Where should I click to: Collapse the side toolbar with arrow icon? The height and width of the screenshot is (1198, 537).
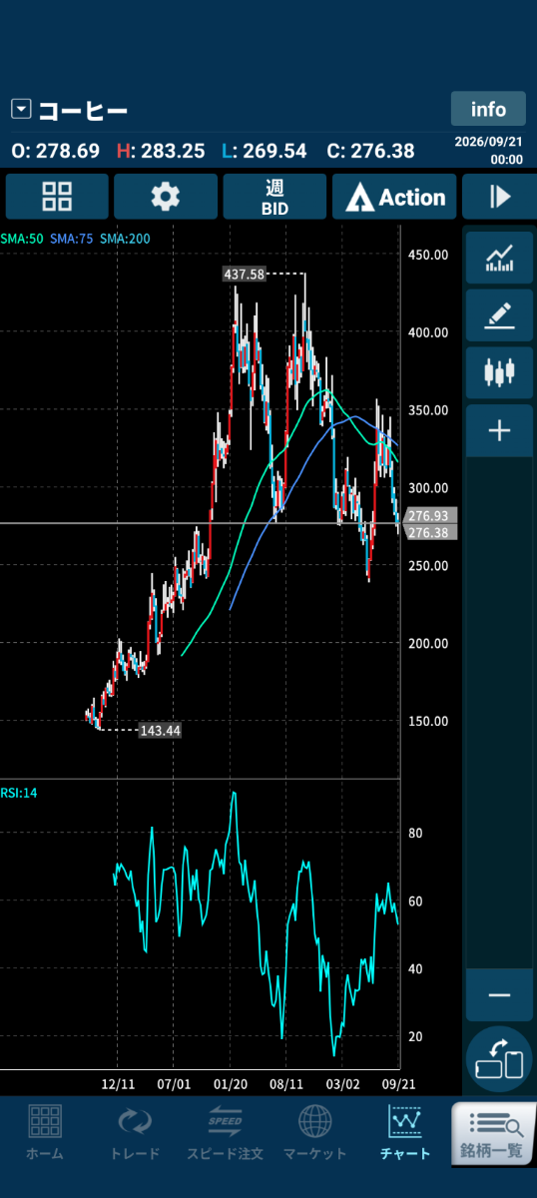[x=500, y=197]
